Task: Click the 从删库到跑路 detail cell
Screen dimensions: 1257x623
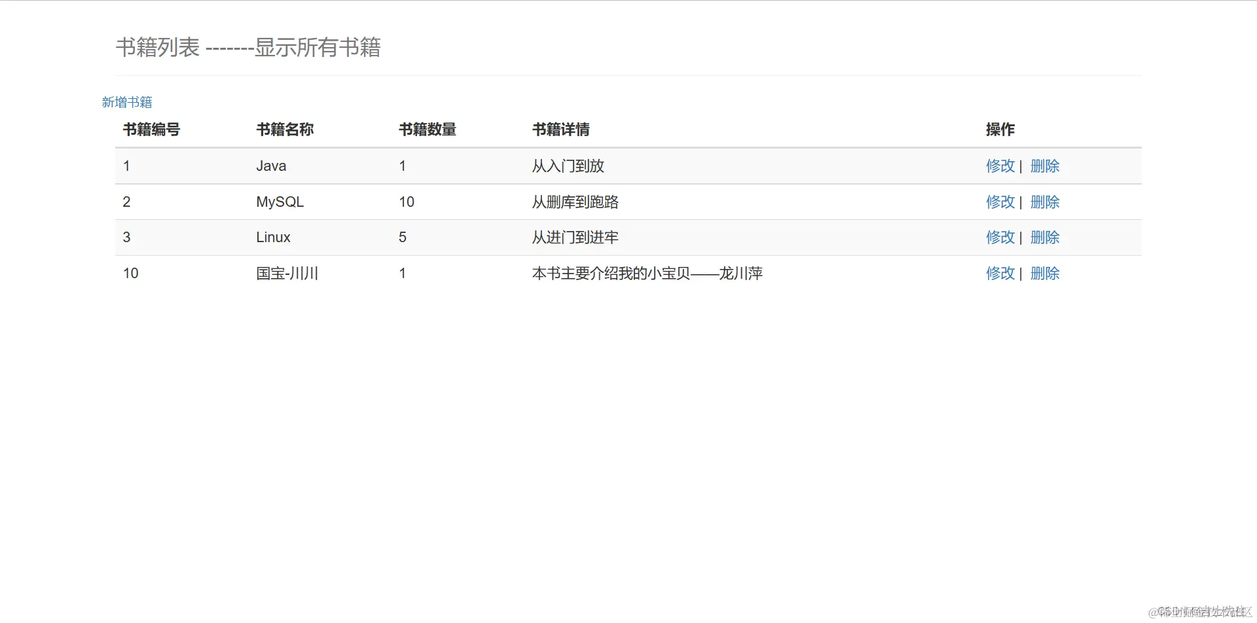Action: [575, 202]
